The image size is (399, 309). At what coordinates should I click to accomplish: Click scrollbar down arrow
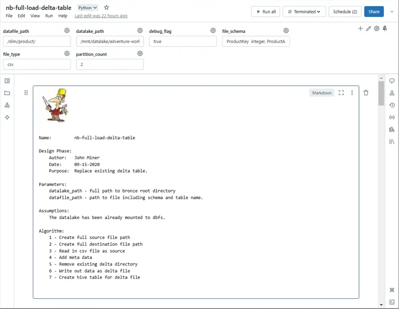point(381,305)
